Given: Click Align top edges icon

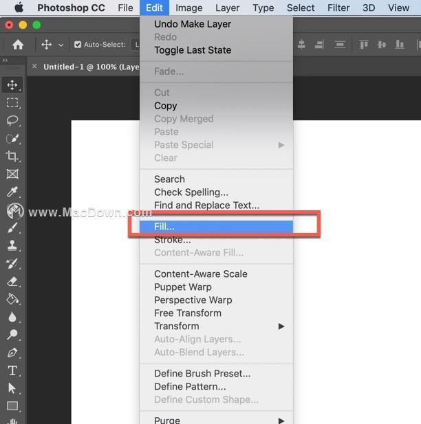Looking at the screenshot, I should [x=364, y=45].
